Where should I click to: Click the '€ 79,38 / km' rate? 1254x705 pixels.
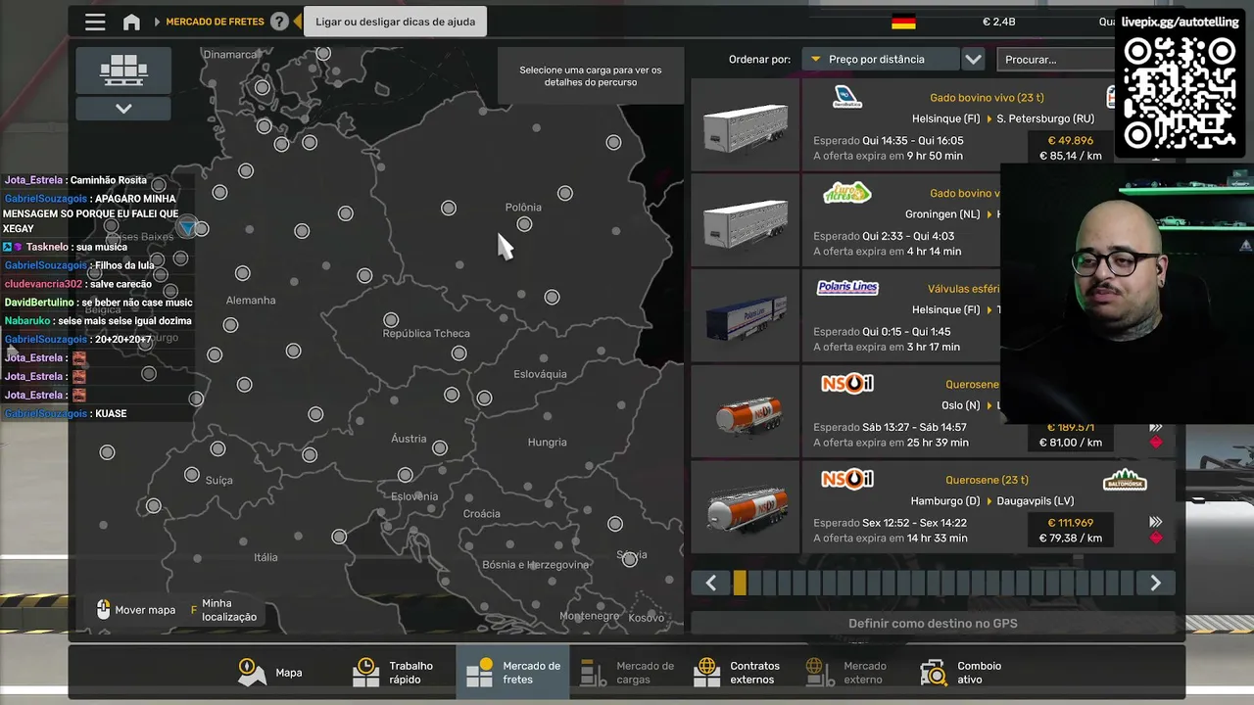(1070, 538)
